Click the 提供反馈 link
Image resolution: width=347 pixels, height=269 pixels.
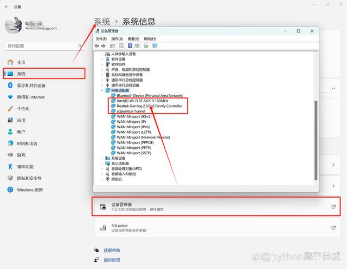coord(112,260)
